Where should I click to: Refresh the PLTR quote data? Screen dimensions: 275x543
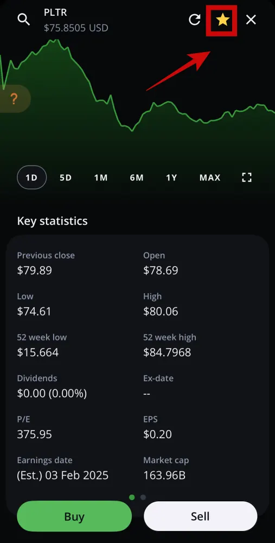tap(195, 20)
